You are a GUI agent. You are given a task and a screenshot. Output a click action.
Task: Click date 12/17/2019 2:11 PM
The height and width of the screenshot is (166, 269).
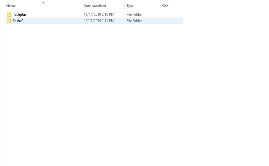pos(99,21)
